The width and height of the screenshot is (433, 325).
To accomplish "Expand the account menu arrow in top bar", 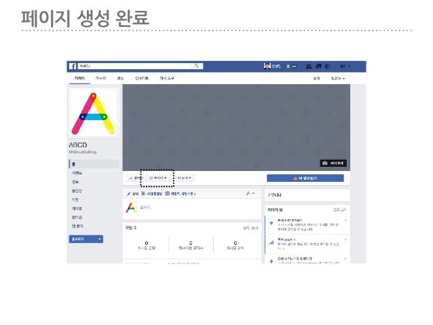I will click(349, 66).
